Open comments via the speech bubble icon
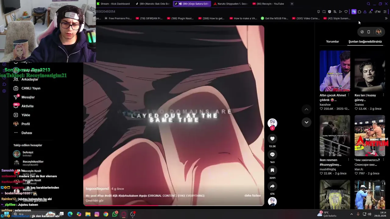Viewport: 390px width, 219px height. [272, 155]
